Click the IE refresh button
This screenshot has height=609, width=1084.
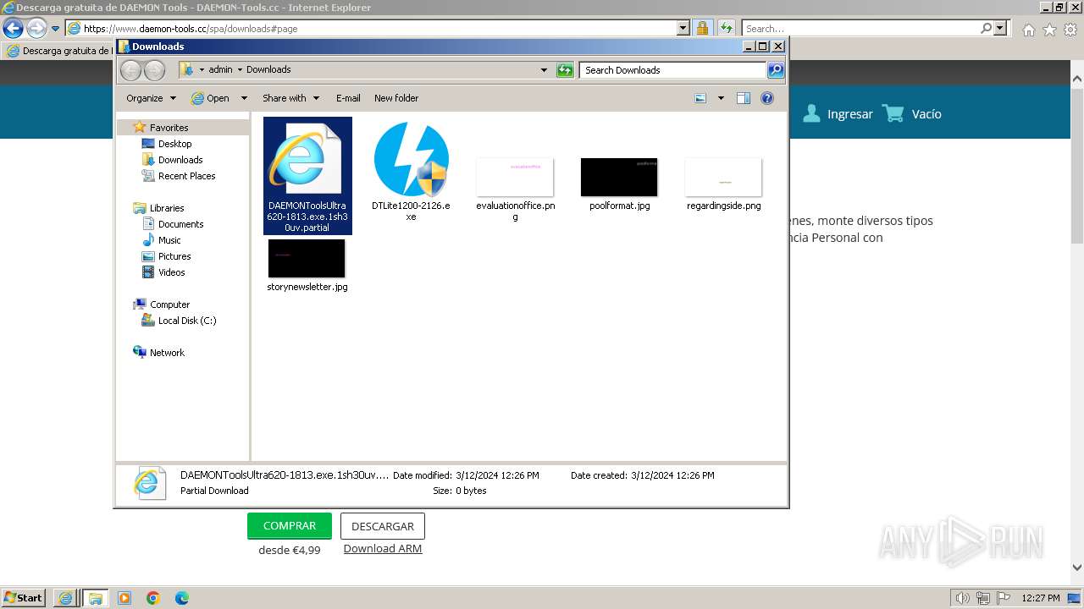tap(727, 29)
